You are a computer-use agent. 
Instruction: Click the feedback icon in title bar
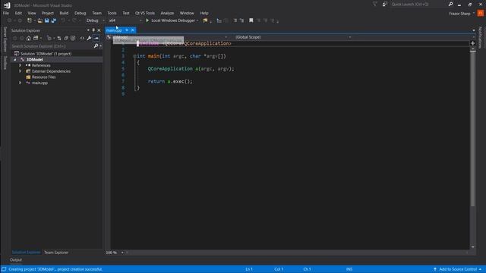[x=385, y=5]
